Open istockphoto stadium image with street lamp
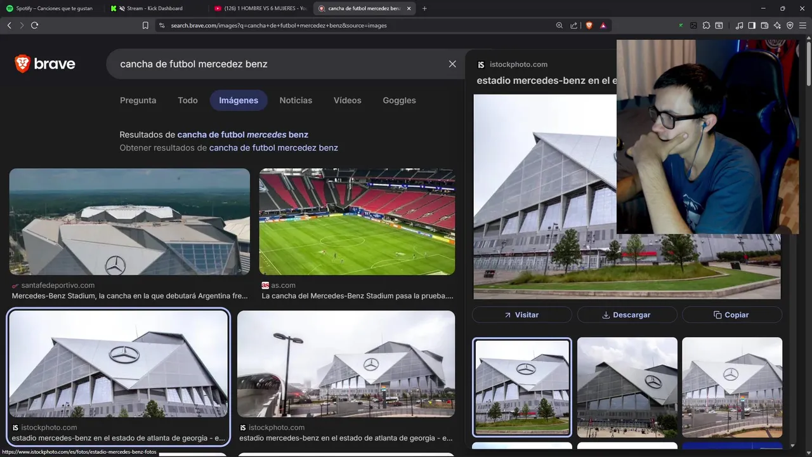This screenshot has height=457, width=812. tap(346, 364)
